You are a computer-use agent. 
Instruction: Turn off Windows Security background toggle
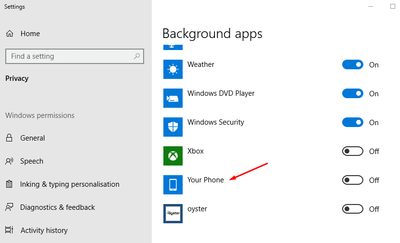pyautogui.click(x=352, y=123)
